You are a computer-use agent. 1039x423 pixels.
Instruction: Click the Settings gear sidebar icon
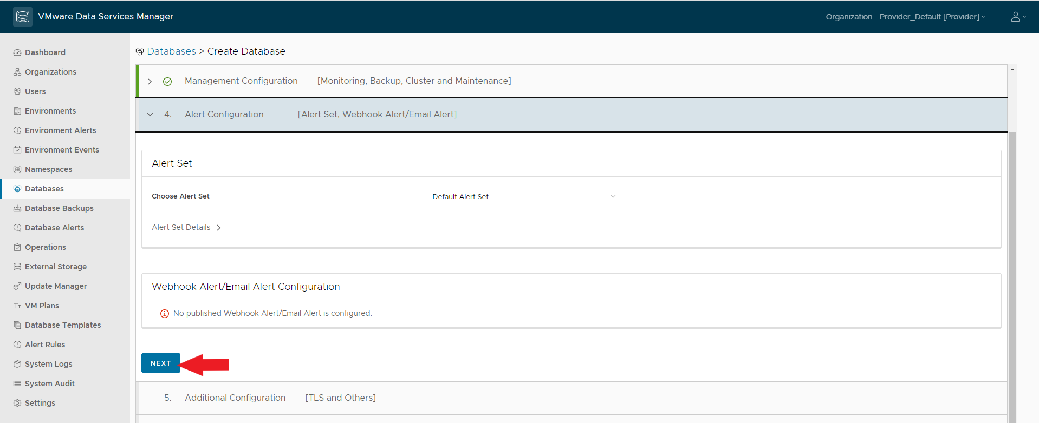(17, 403)
